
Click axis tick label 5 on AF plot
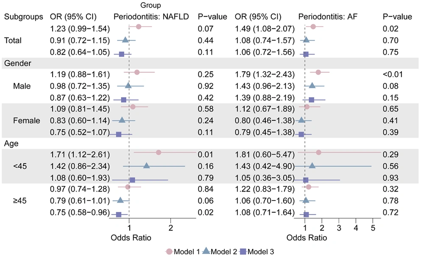click(x=373, y=228)
